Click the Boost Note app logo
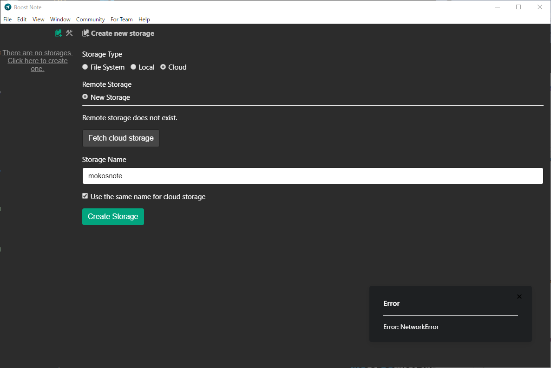 [x=8, y=7]
